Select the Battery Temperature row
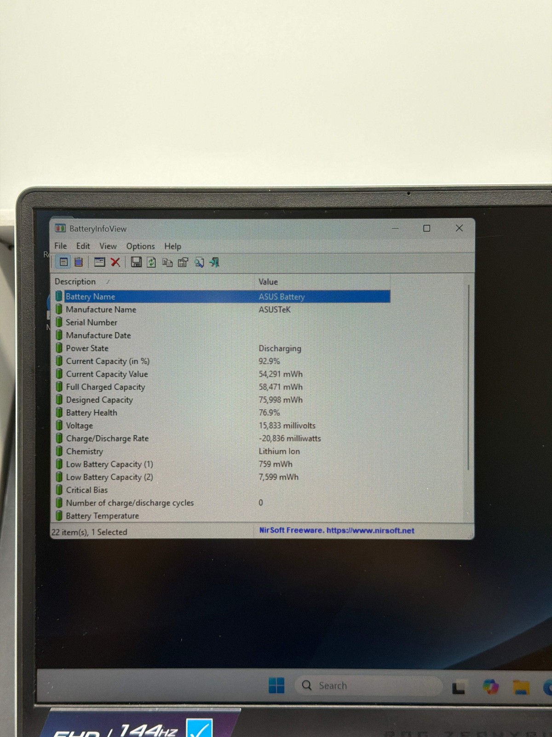The image size is (552, 737). 222,515
